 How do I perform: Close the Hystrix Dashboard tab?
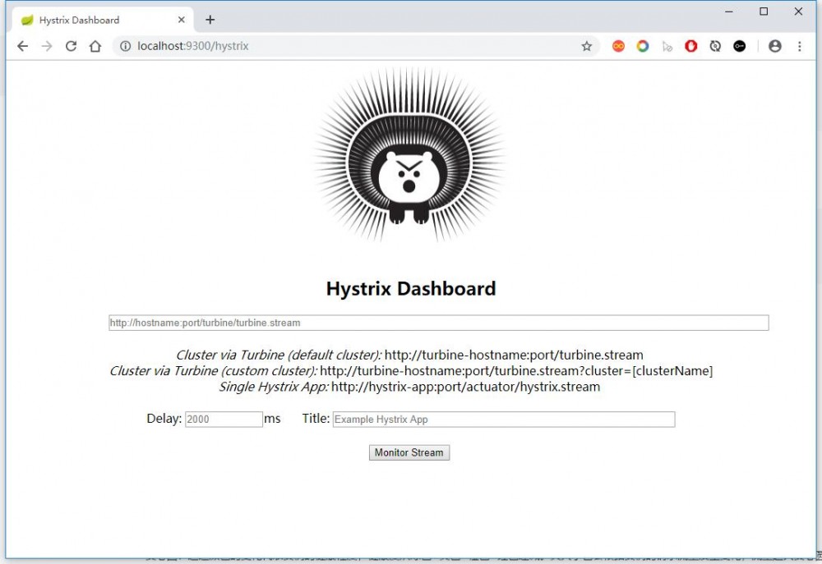182,20
